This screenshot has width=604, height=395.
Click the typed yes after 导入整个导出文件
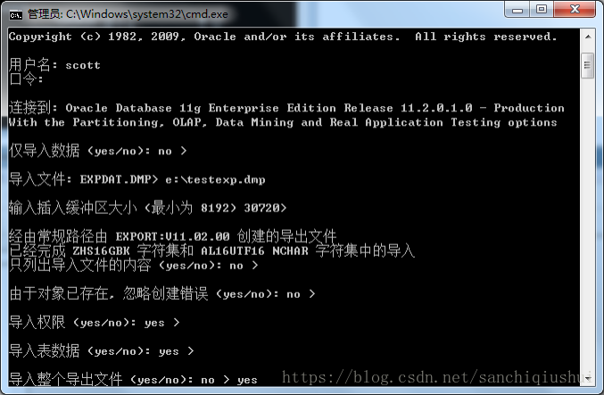tap(247, 381)
